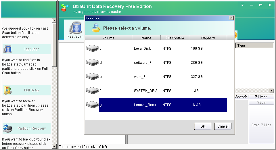This screenshot has width=276, height=150.
Task: Click the View button
Action: (261, 102)
